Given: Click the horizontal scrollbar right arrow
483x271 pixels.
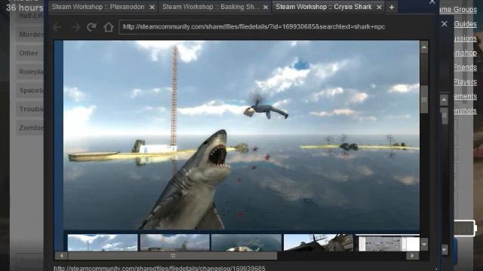Looking at the screenshot, I should pos(413,256).
